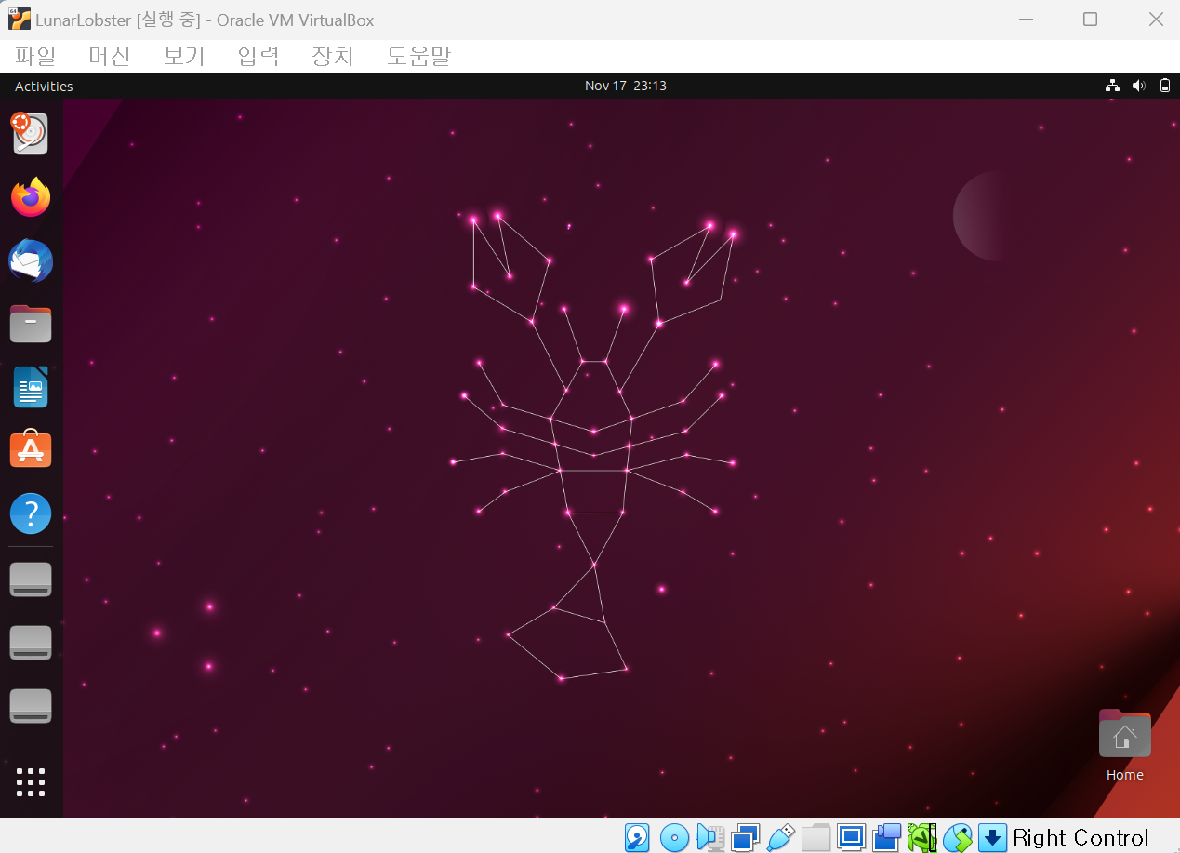Screen dimensions: 1180x853
Task: Click the USB devices status icon
Action: (x=781, y=838)
